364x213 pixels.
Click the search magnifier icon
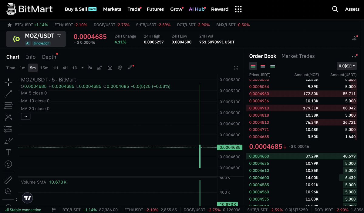(x=335, y=9)
